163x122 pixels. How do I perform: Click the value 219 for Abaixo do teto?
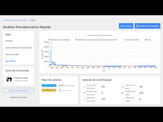click(141, 93)
